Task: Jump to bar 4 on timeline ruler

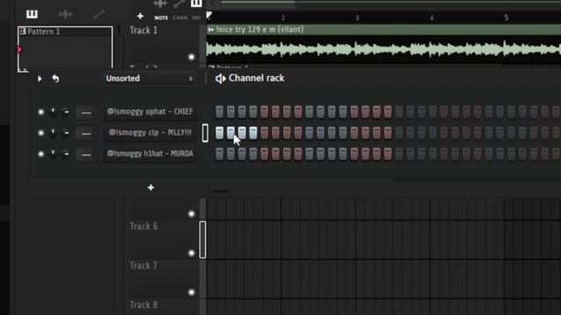Action: 431,17
